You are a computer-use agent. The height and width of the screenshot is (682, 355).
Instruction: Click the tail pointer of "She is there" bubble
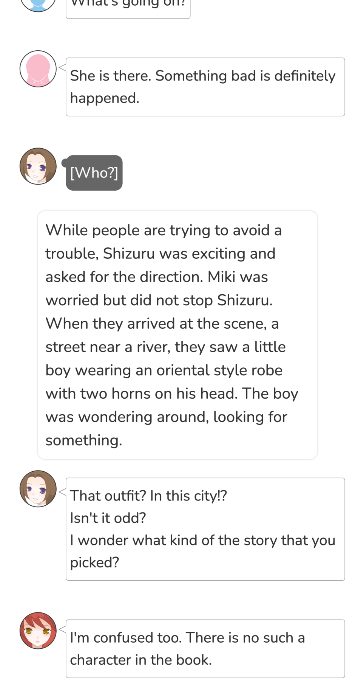(x=63, y=68)
